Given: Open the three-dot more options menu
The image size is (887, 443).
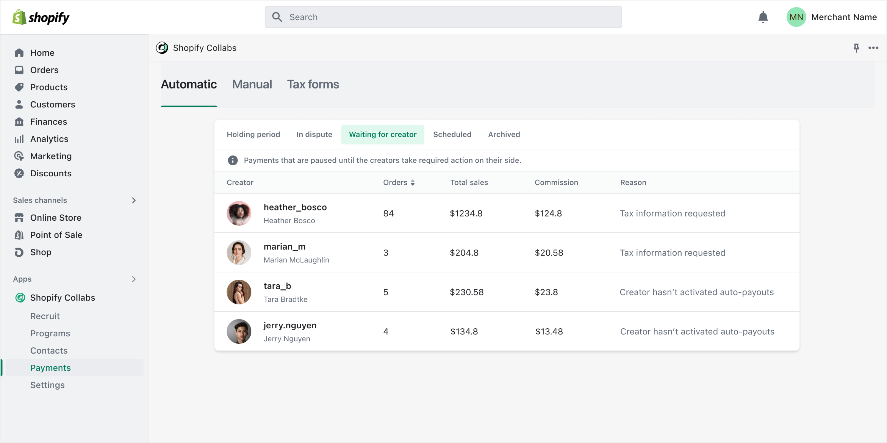Looking at the screenshot, I should pos(873,48).
